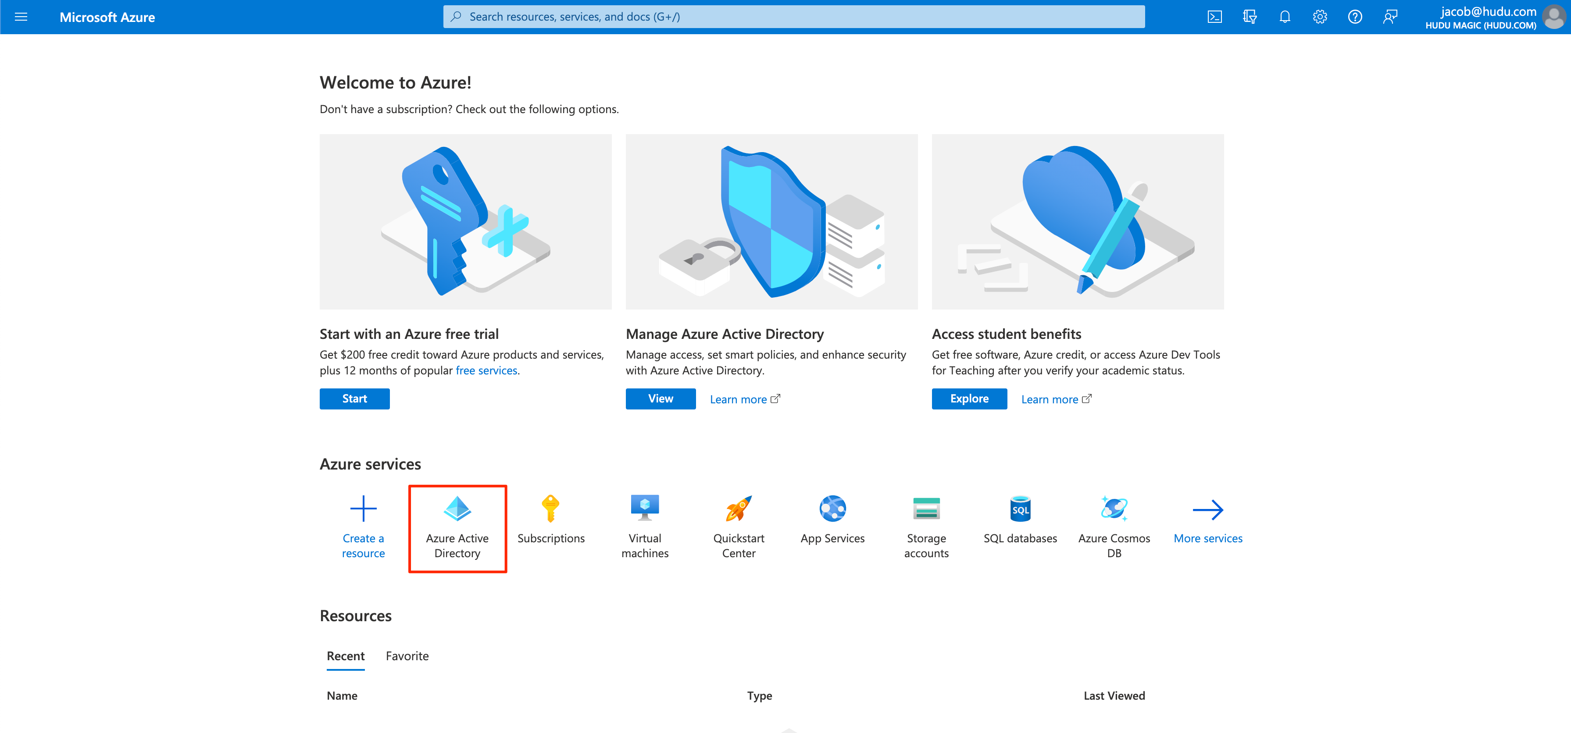Click the Name column header
Screen dimensions: 1571x733
[x=342, y=696]
